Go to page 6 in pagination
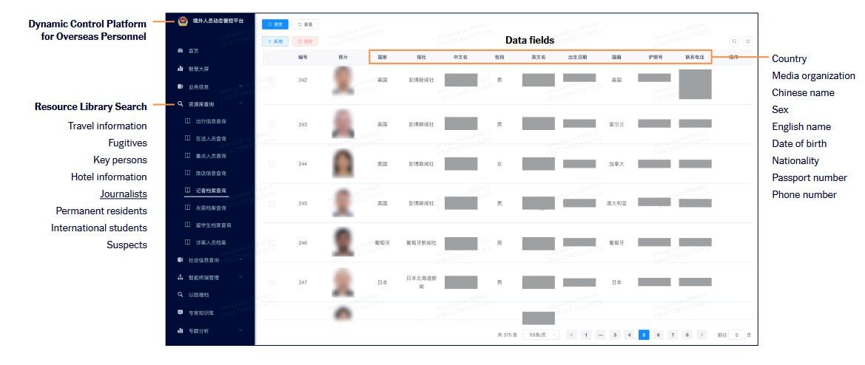 pyautogui.click(x=658, y=335)
